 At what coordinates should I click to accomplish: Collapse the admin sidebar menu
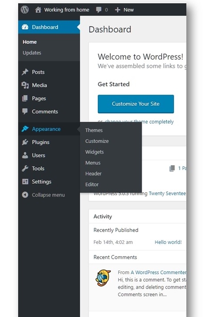(x=43, y=195)
